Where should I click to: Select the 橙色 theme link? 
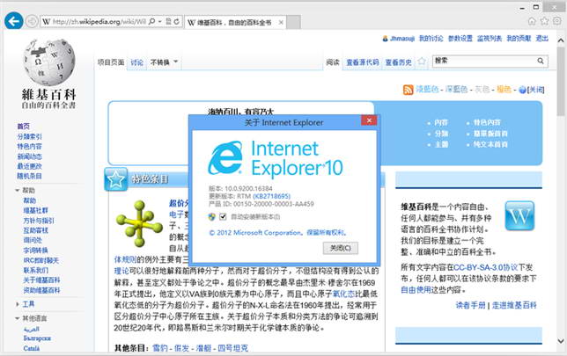click(x=504, y=89)
